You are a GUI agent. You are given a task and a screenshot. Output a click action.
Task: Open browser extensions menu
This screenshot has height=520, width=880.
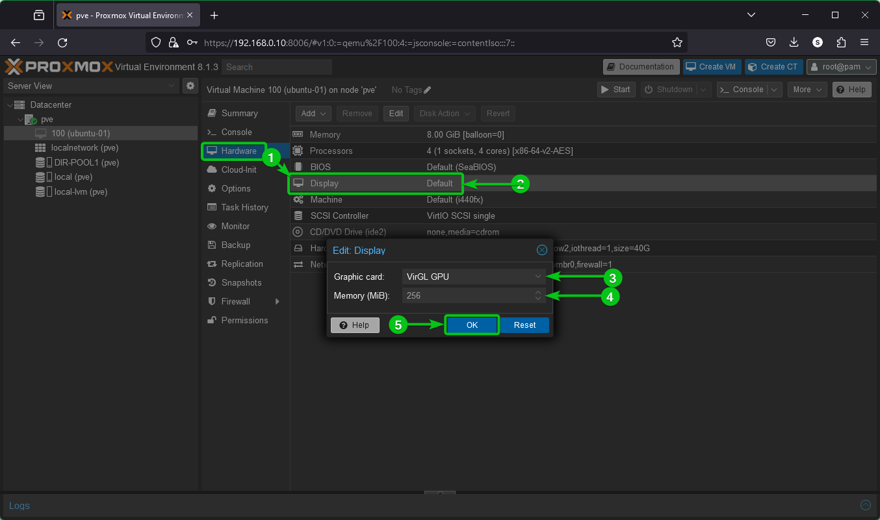tap(841, 42)
